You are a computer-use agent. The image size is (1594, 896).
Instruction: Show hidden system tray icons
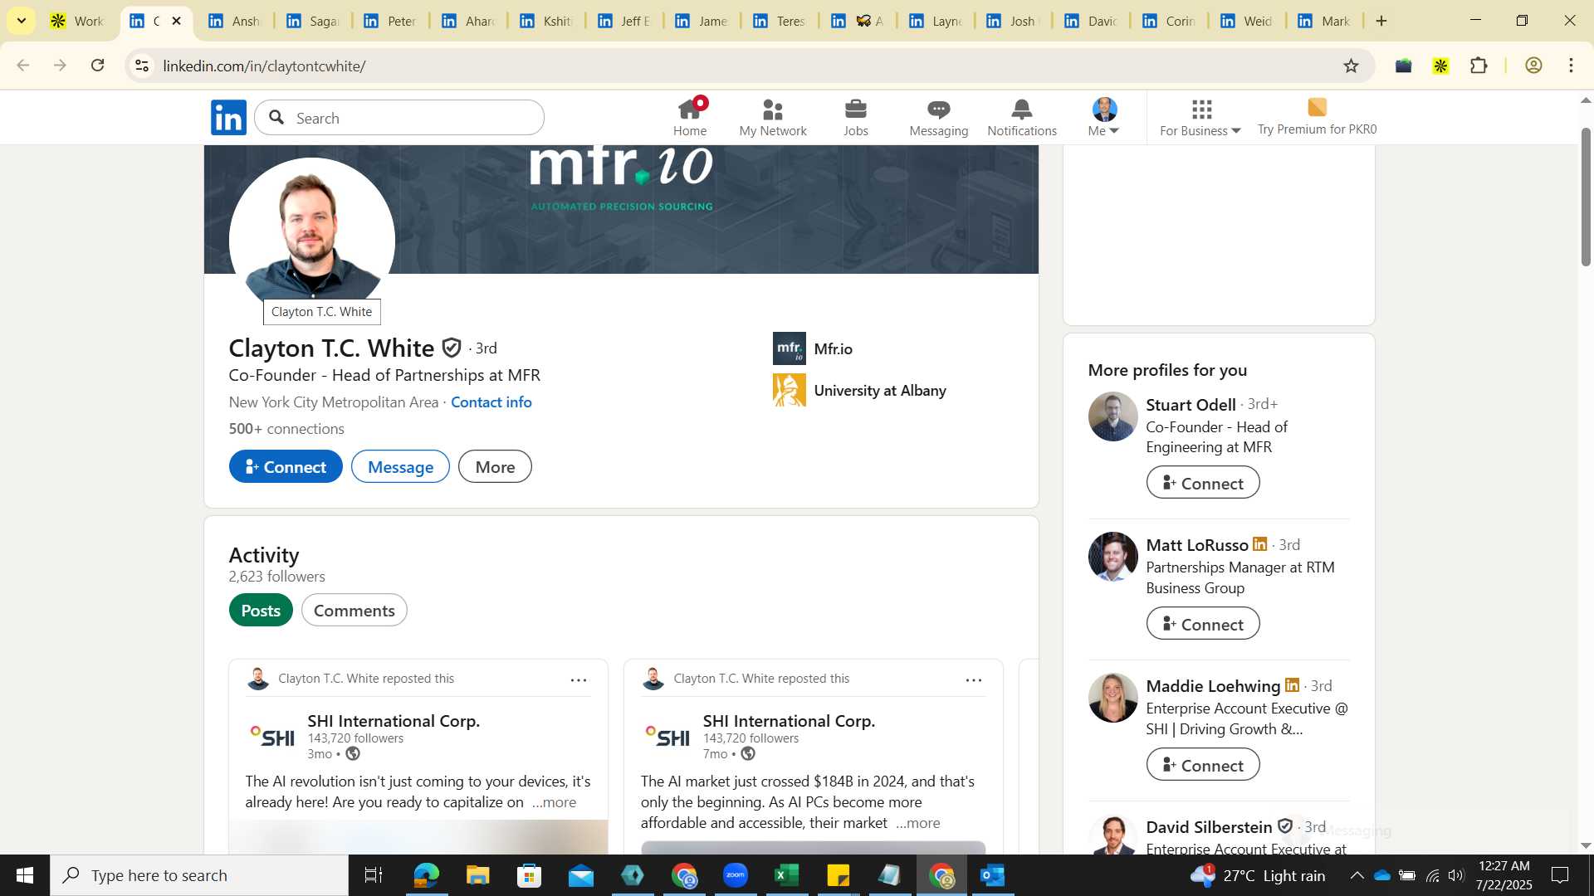pos(1356,875)
